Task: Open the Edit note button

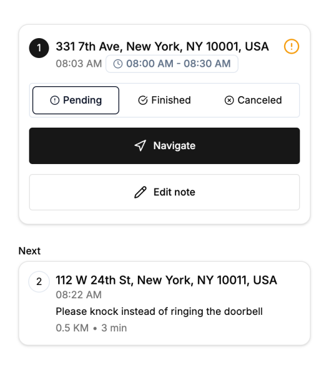Action: click(164, 192)
